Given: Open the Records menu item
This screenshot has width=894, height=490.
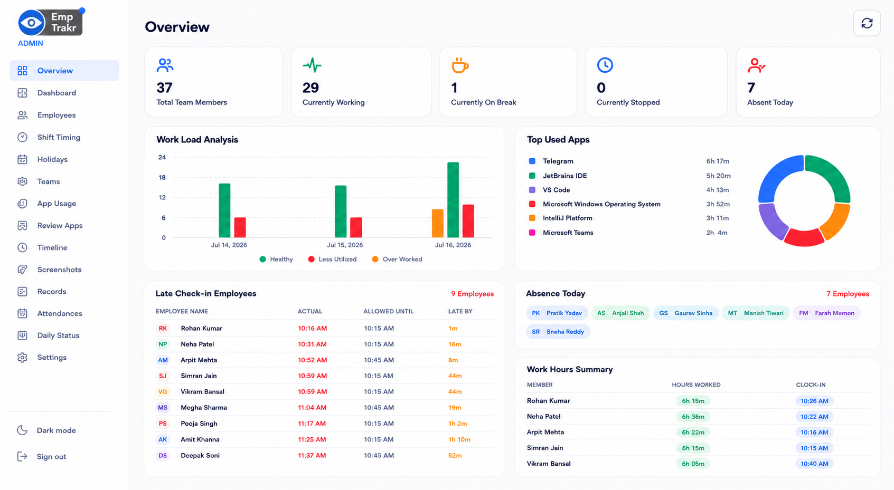Looking at the screenshot, I should pos(64,292).
